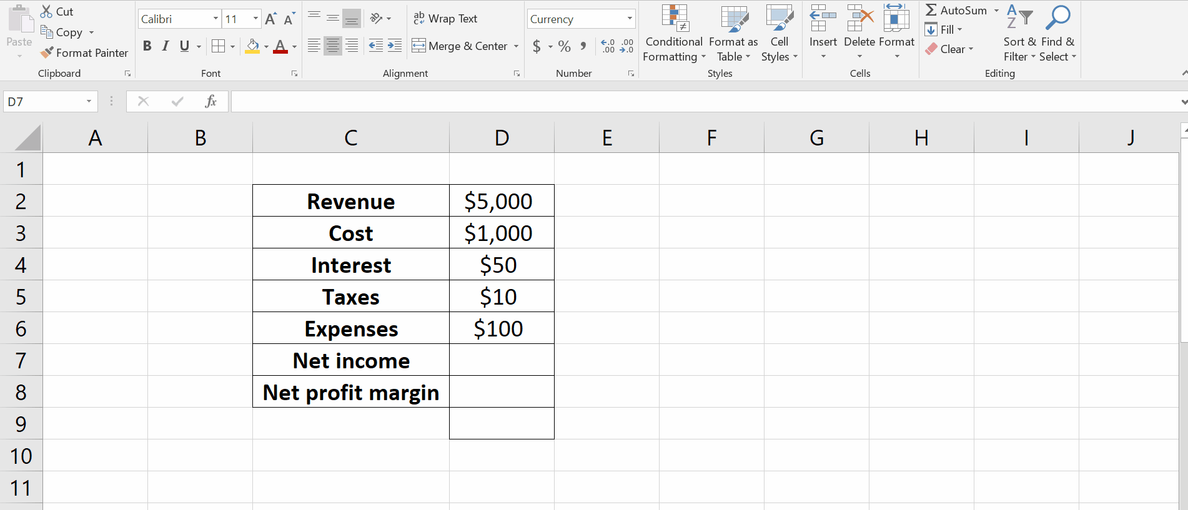Viewport: 1188px width, 510px height.
Task: Open the Currency number format dropdown
Action: pos(630,19)
